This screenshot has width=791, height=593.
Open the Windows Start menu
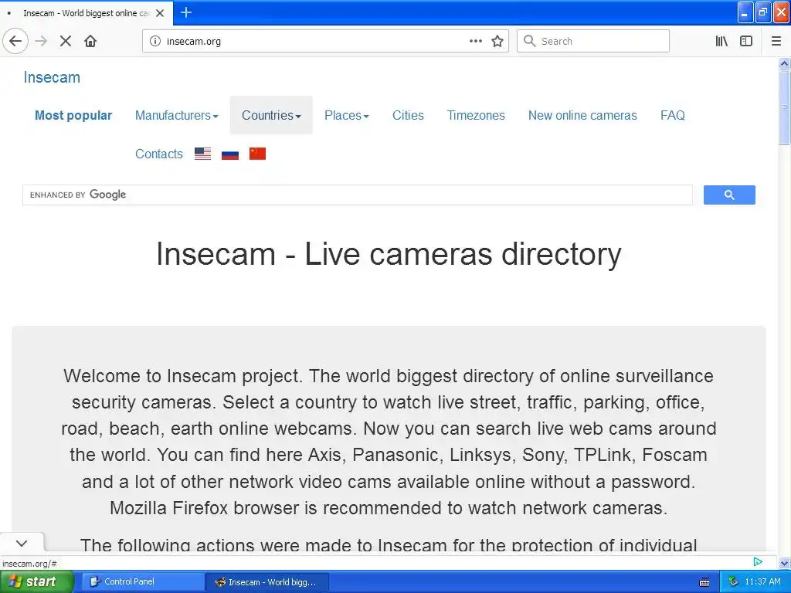coord(37,581)
